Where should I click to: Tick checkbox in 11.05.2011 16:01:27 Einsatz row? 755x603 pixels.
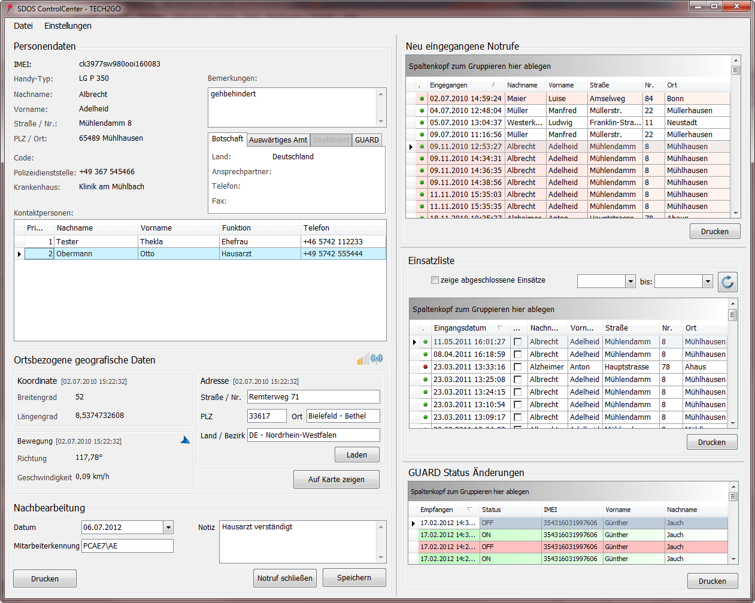517,342
